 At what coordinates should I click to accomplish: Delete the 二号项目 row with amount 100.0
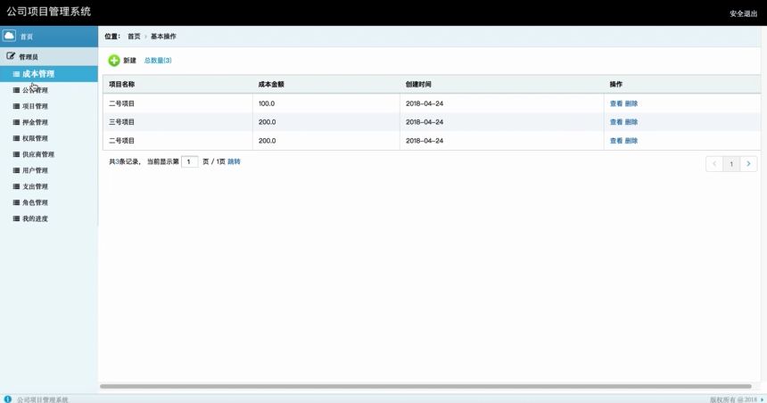point(631,103)
